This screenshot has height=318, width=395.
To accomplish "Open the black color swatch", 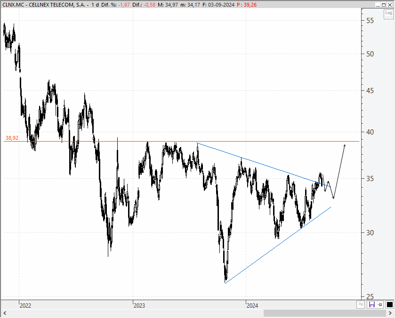I will (389, 305).
